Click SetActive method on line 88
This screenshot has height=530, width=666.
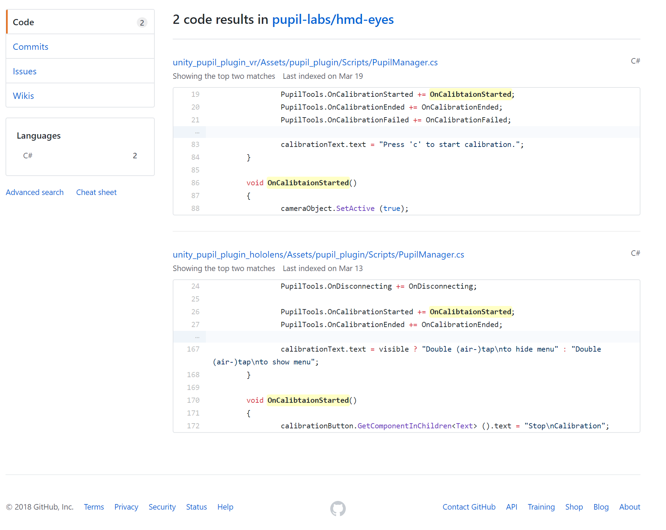[355, 208]
